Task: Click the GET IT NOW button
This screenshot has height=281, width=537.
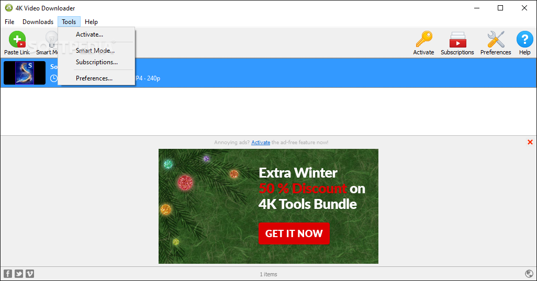Action: pos(294,233)
